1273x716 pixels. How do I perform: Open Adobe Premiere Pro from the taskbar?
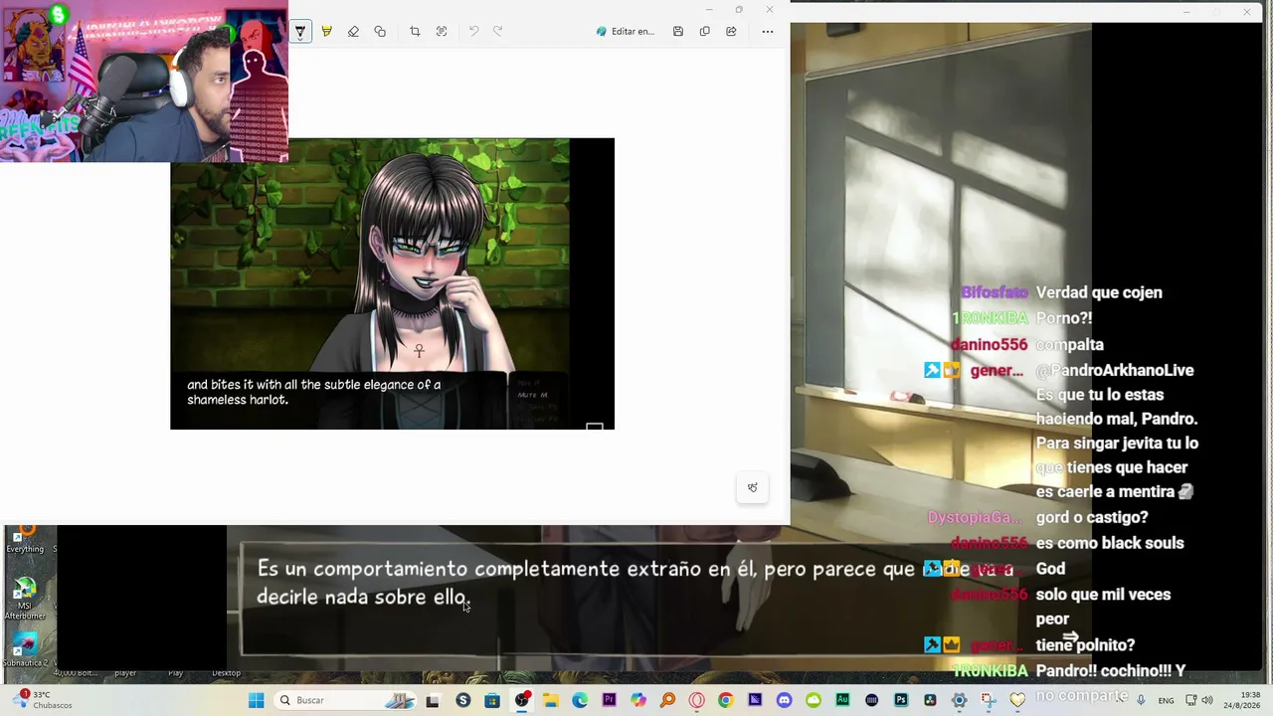point(609,700)
